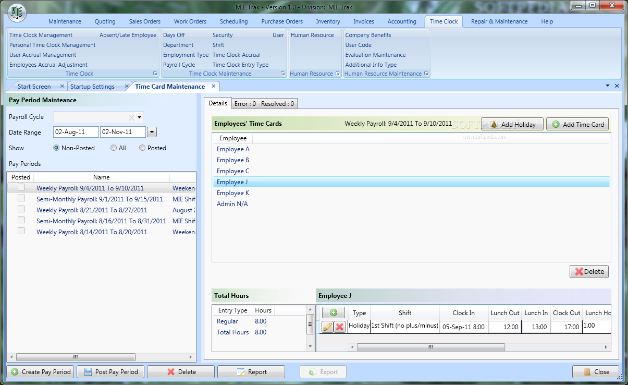The height and width of the screenshot is (385, 628).
Task: Close the Start Screen tab
Action: [x=62, y=86]
